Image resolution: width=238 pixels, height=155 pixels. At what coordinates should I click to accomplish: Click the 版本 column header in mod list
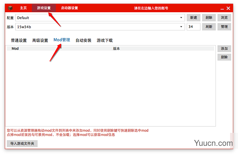(116, 48)
